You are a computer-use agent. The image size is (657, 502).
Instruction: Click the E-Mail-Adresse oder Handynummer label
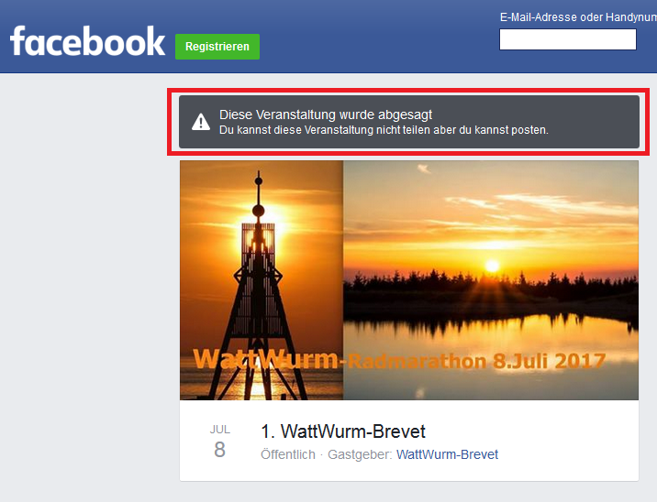tap(577, 17)
